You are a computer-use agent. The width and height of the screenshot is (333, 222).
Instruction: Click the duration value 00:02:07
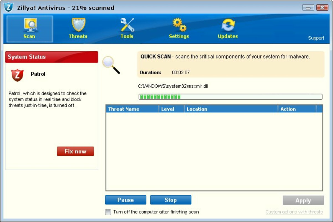coord(181,73)
